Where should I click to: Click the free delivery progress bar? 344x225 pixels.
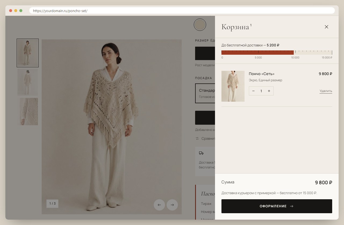[x=277, y=53]
